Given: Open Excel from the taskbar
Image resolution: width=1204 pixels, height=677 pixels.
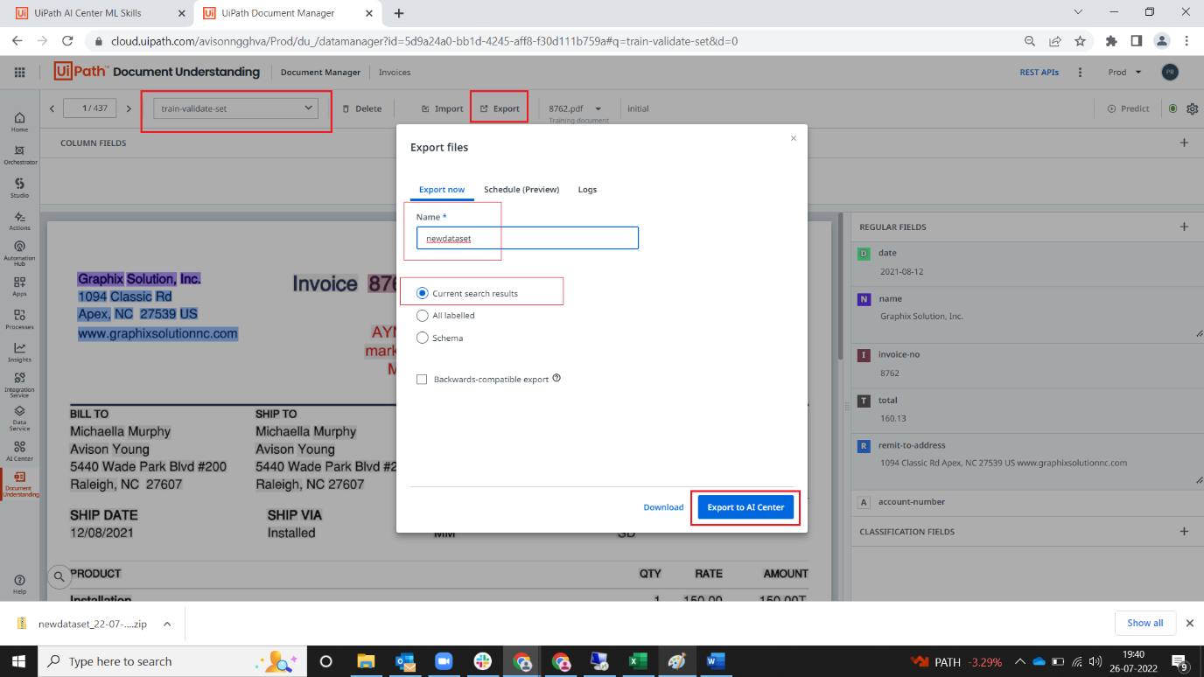Looking at the screenshot, I should pyautogui.click(x=637, y=661).
